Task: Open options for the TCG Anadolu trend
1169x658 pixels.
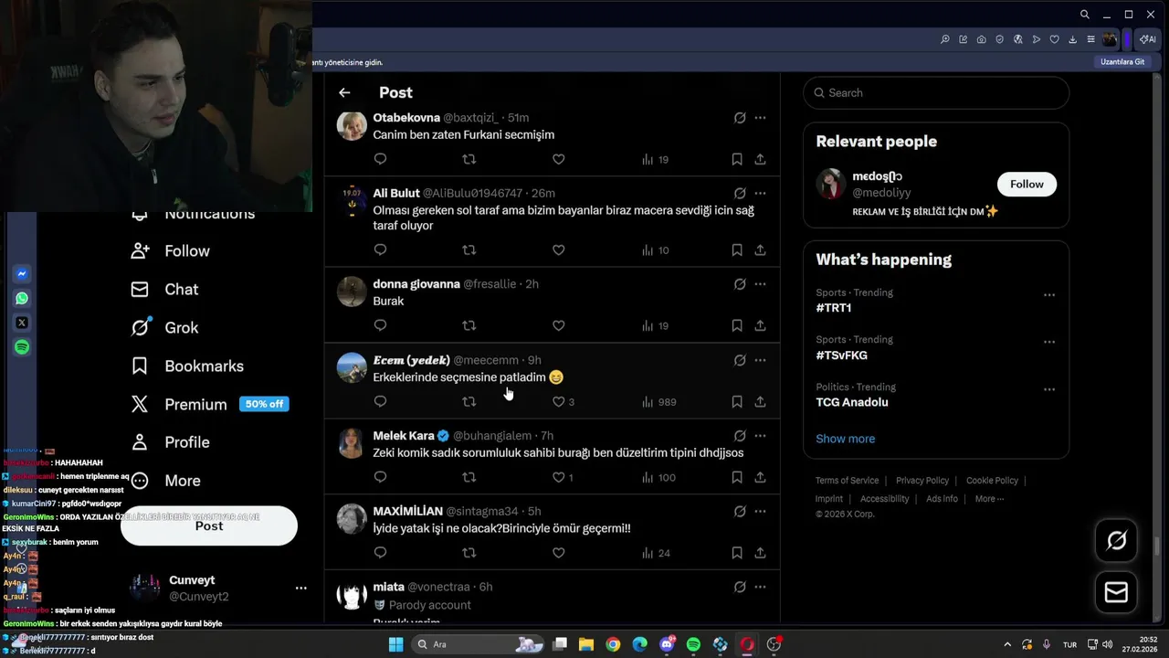Action: tap(1049, 389)
